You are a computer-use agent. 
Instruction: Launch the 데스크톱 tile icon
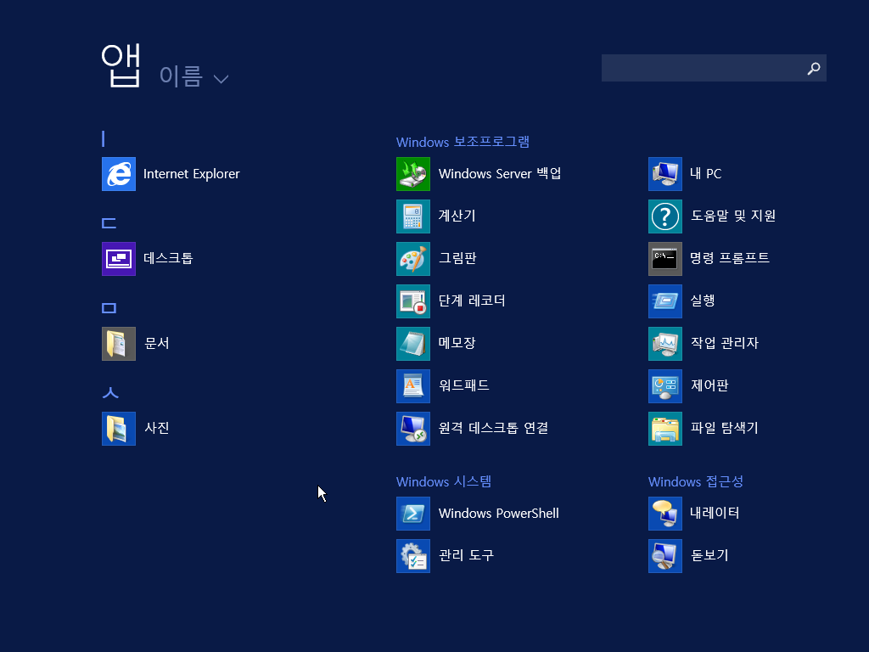tap(119, 259)
